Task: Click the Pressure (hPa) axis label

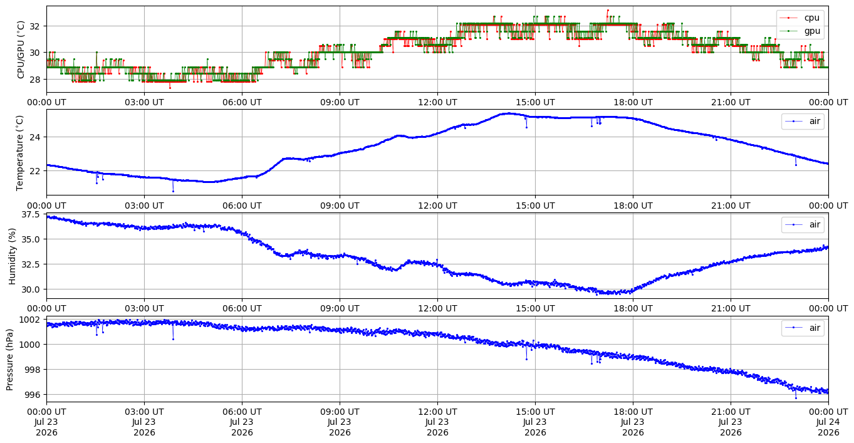Action: (x=10, y=359)
